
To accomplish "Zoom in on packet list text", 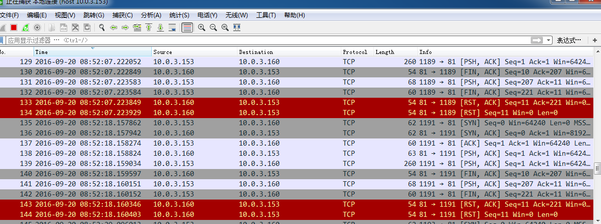I will point(202,27).
